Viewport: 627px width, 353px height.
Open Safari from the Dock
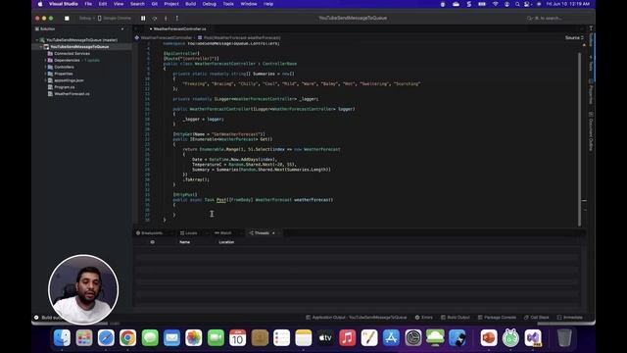pos(106,338)
